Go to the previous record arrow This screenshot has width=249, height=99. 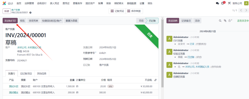[241, 11]
